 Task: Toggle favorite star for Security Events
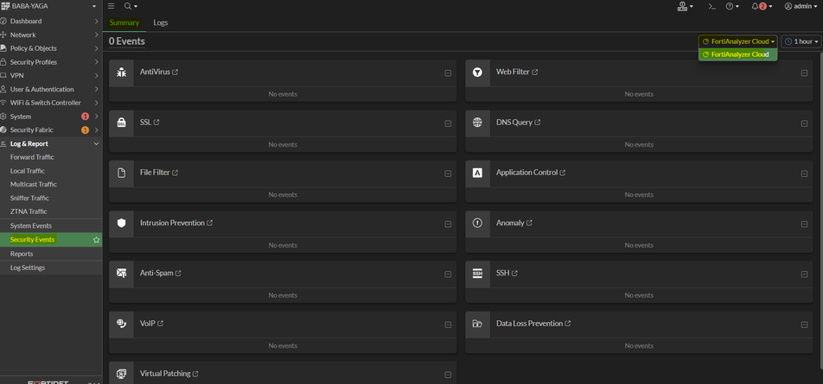point(96,240)
